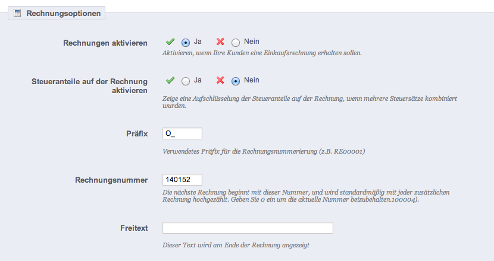
Task: Click the Freitext field label
Action: [x=133, y=228]
